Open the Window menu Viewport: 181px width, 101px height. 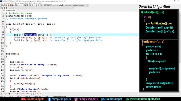coord(35,3)
